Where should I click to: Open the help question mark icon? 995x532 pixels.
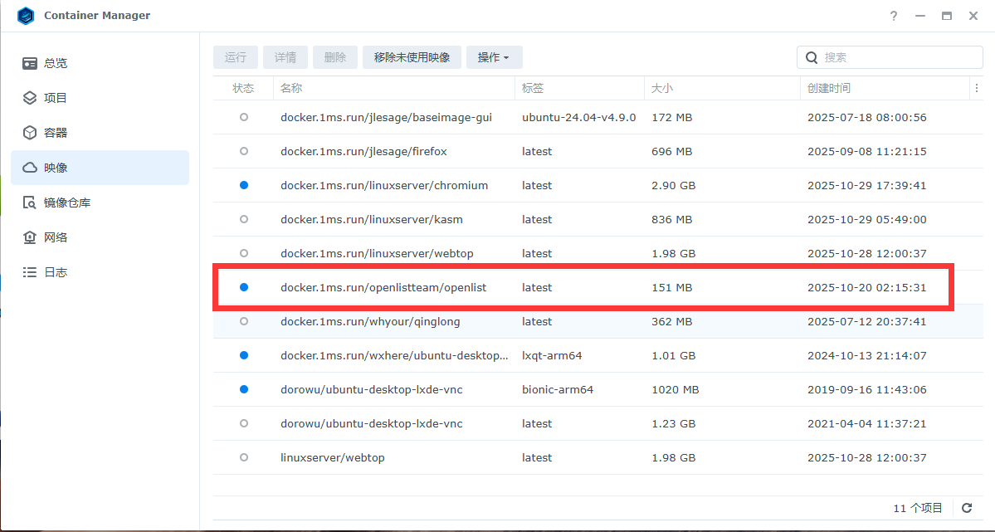(x=894, y=16)
